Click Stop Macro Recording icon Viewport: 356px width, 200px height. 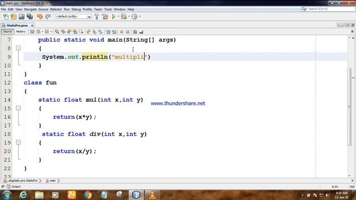coord(127,32)
